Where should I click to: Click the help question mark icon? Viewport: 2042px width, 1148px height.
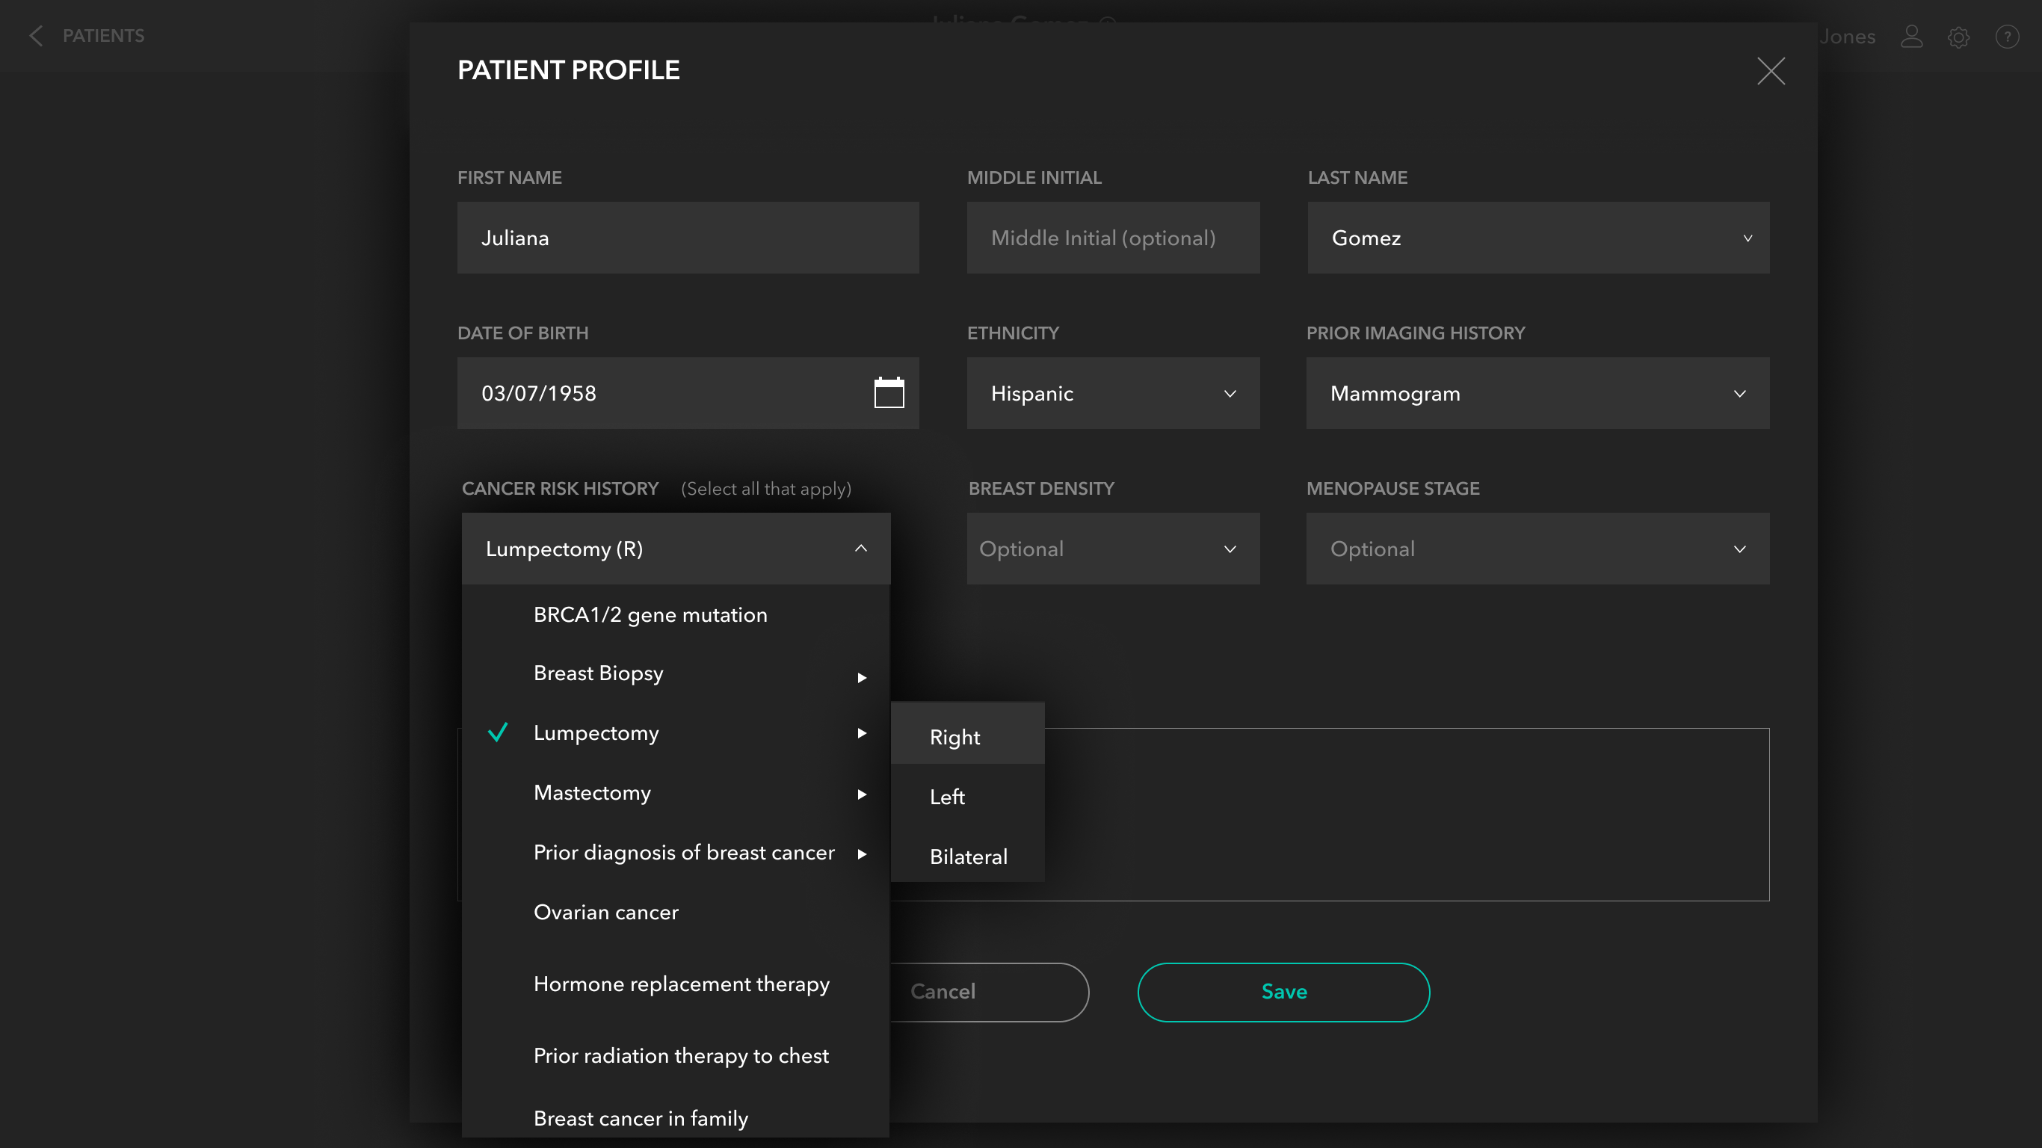[x=2006, y=37]
